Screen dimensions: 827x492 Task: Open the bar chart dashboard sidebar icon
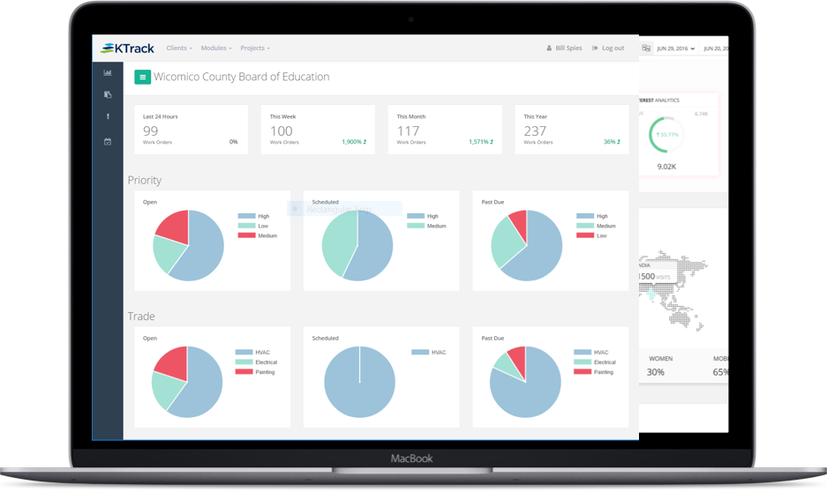tap(108, 72)
